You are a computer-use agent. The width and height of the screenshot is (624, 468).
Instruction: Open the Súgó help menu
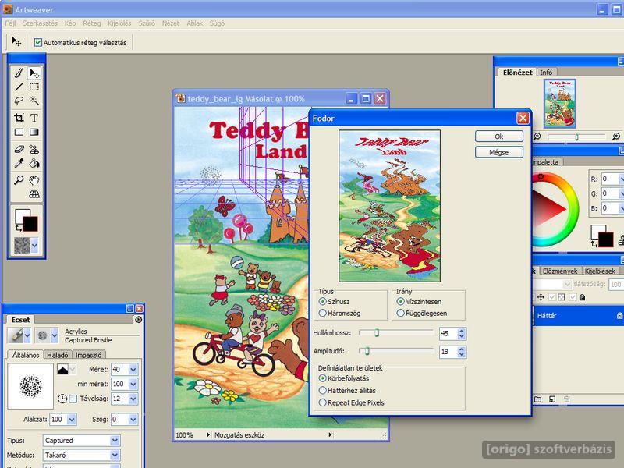click(x=217, y=23)
